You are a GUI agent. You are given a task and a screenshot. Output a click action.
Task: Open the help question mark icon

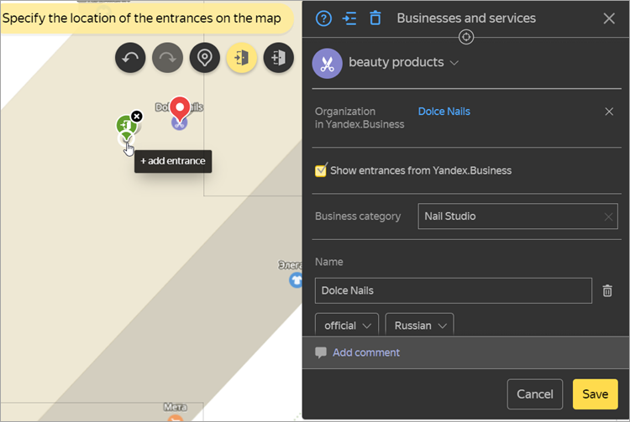[323, 18]
